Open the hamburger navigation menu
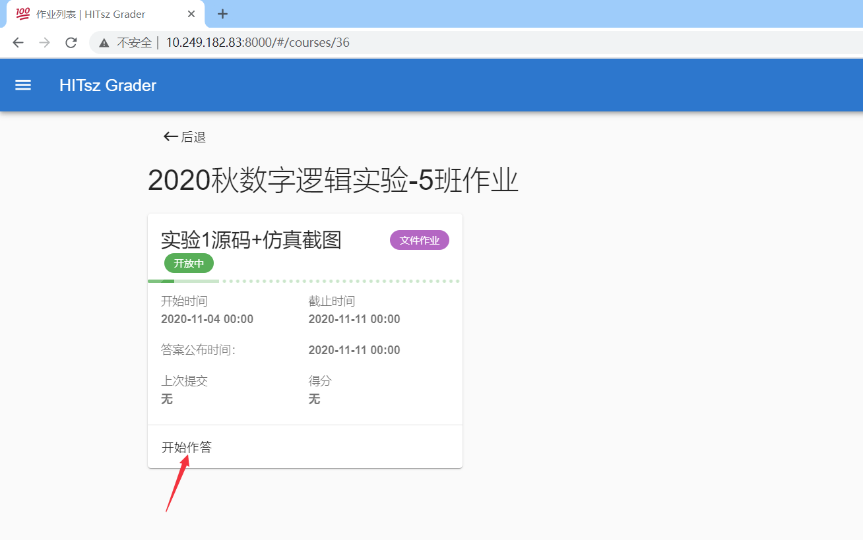This screenshot has height=540, width=863. pos(23,85)
